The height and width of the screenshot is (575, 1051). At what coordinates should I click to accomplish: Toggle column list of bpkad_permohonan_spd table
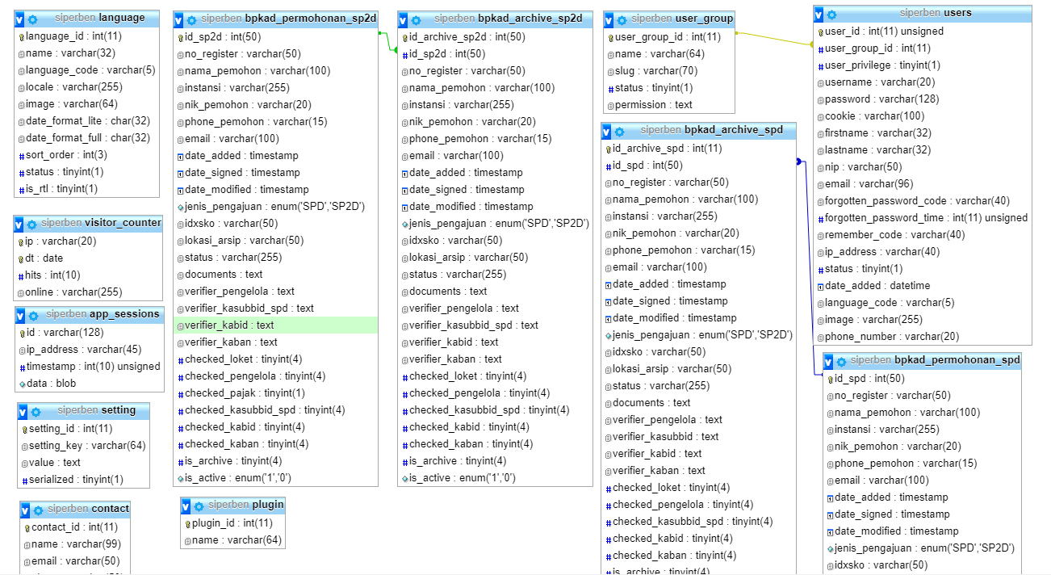coord(829,361)
